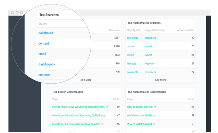Open 'cancel' in User Typed column
This screenshot has width=218, height=133.
pyautogui.click(x=131, y=46)
